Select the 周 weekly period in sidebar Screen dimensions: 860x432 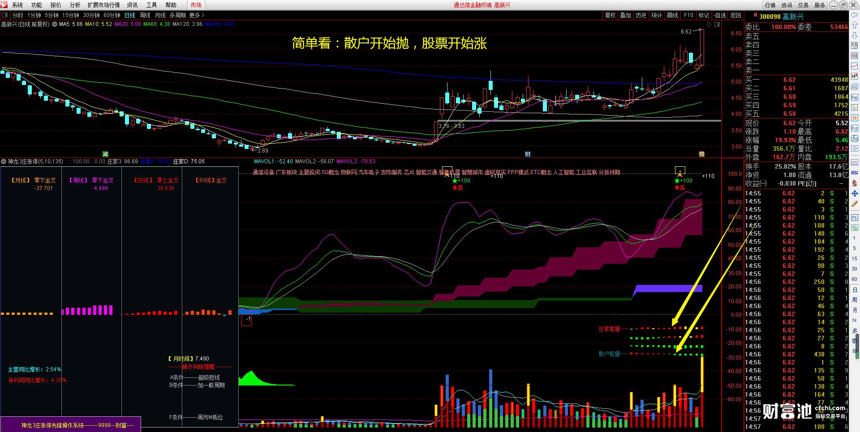tap(854, 300)
